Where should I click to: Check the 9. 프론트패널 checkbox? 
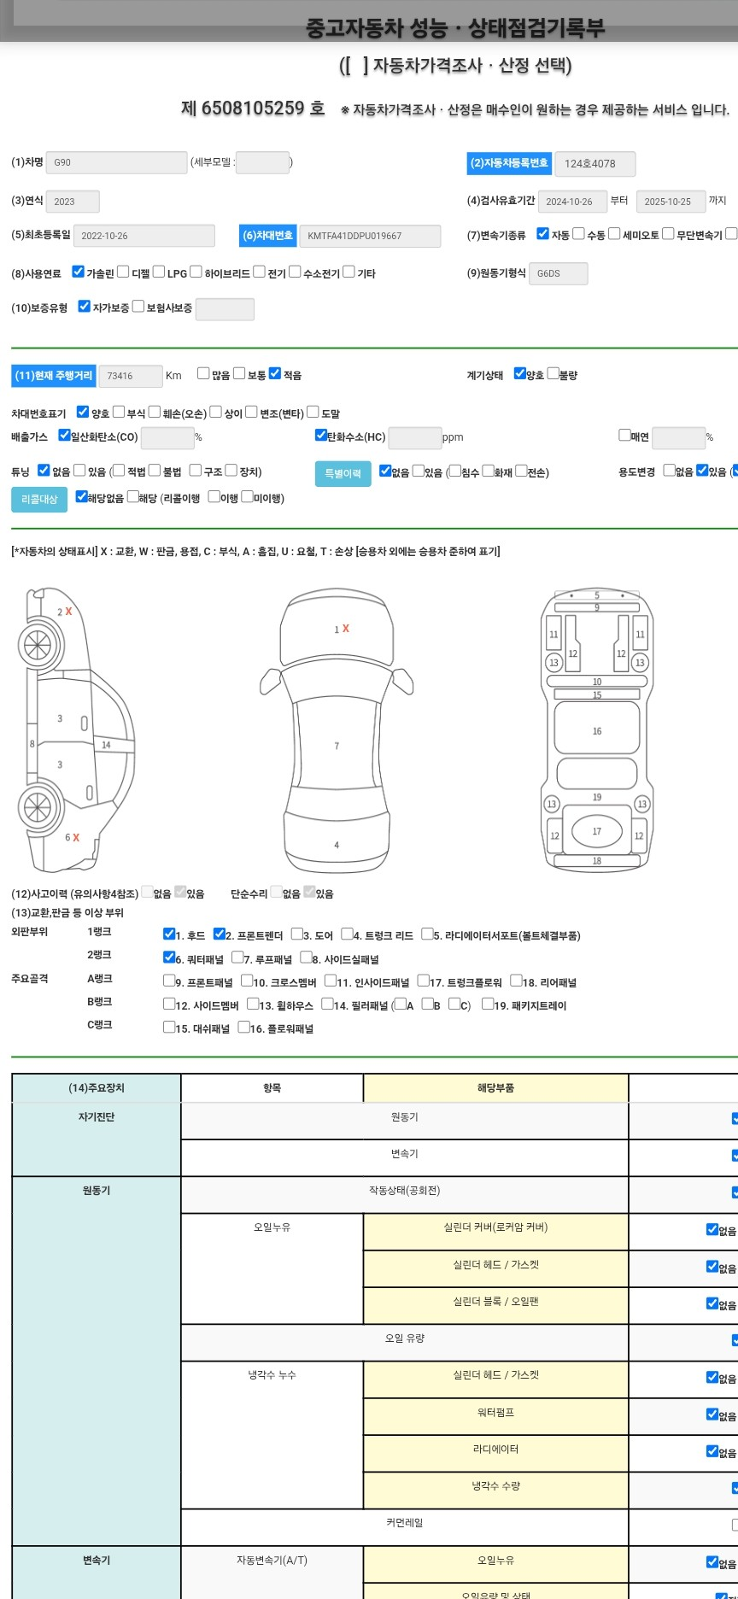169,981
